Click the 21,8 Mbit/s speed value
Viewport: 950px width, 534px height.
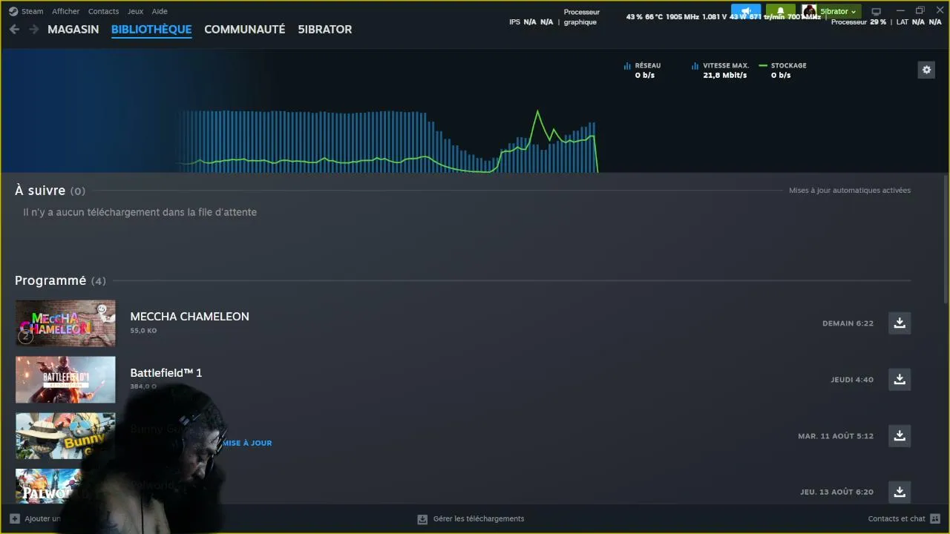(x=725, y=75)
